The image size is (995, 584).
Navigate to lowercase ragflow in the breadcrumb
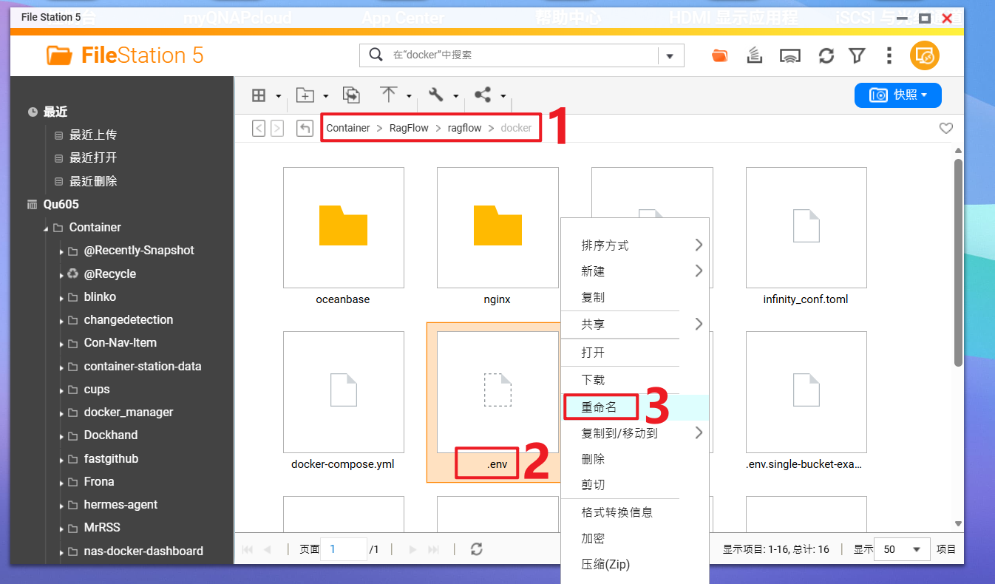(x=464, y=128)
